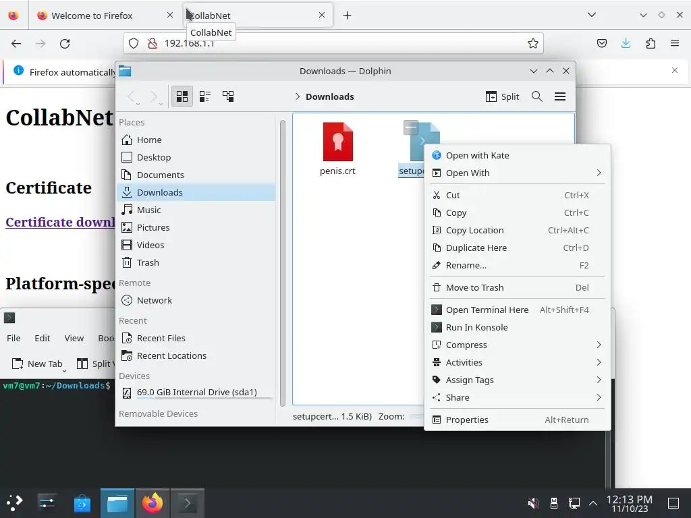The height and width of the screenshot is (518, 691).
Task: Click the Firefox address bar
Action: (x=333, y=43)
